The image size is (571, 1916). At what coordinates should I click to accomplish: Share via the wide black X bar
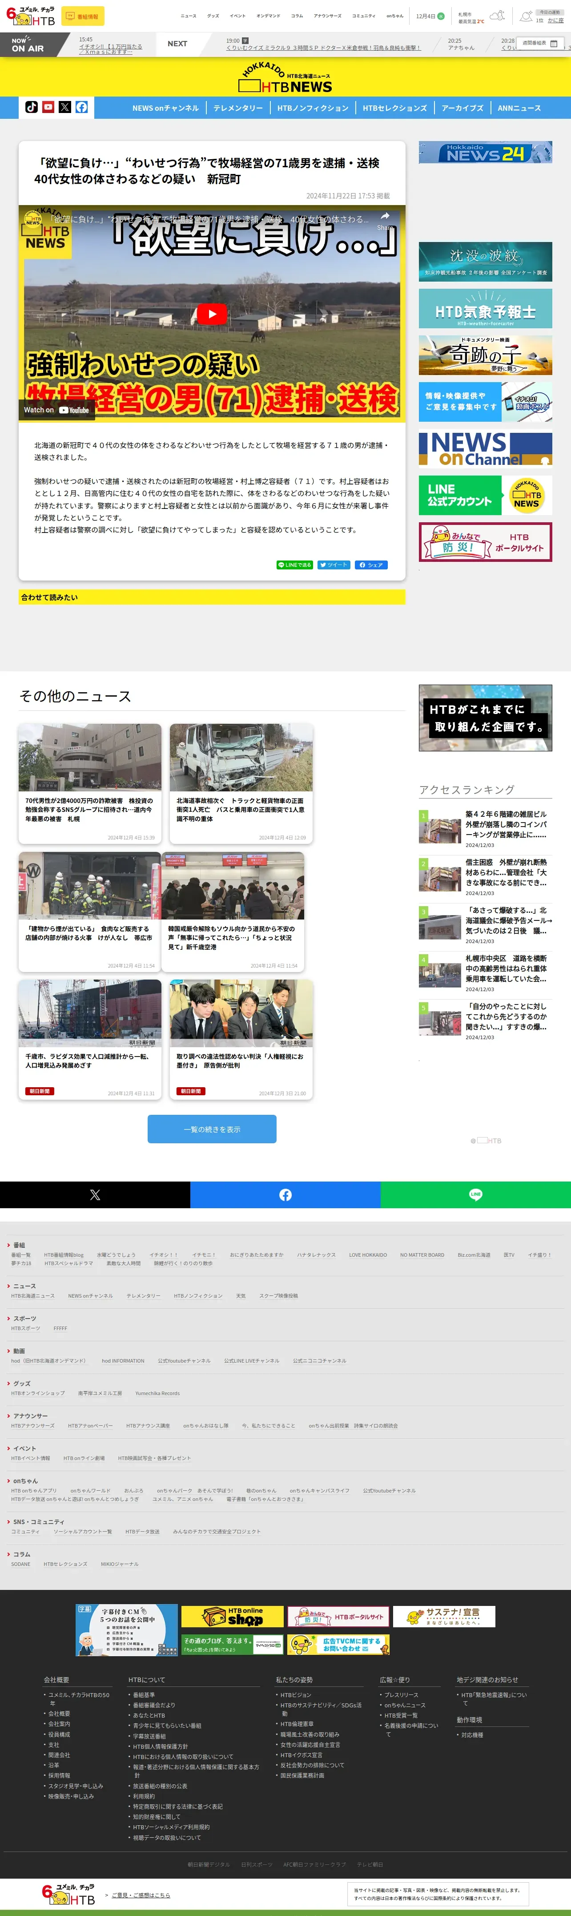click(95, 1194)
